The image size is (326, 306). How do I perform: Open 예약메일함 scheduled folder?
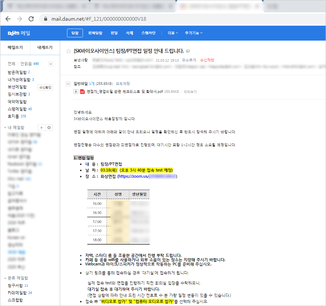17,102
